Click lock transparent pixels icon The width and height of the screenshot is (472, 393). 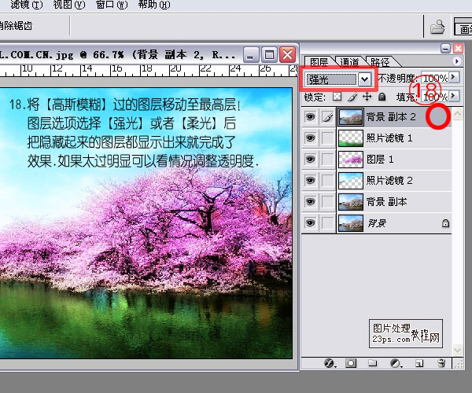[337, 97]
